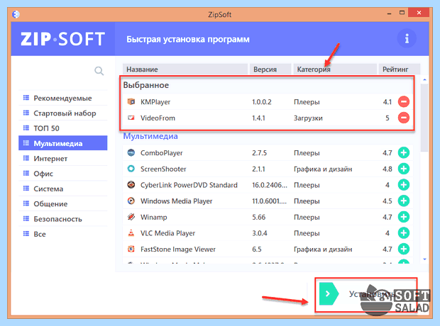Screen dimensions: 440x326
Task: Add FastStone Image Viewer to selection
Action: point(404,249)
